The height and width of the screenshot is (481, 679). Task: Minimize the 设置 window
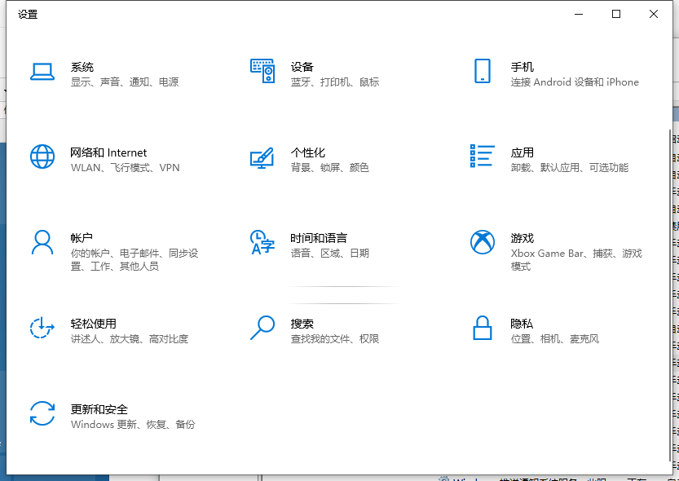(x=578, y=14)
